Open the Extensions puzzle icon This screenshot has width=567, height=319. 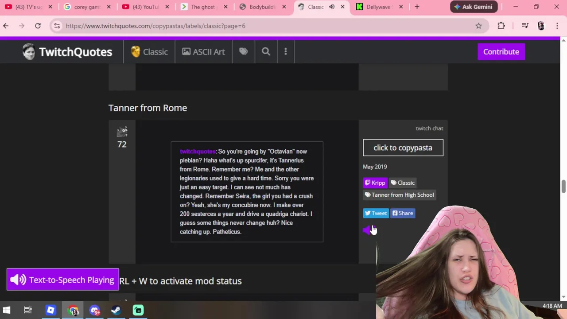pos(501,26)
